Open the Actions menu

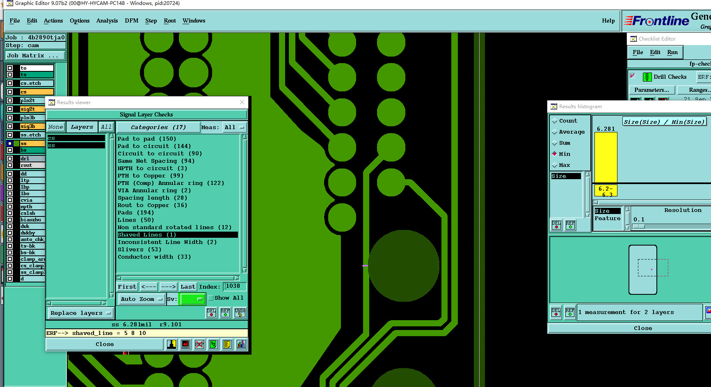click(53, 21)
